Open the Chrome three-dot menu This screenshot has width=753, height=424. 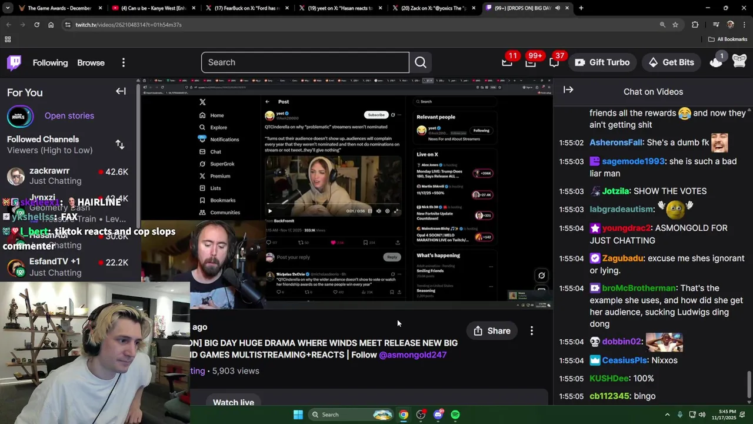[744, 25]
